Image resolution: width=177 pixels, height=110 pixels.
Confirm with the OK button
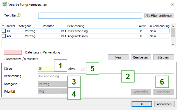pyautogui.click(x=142, y=104)
